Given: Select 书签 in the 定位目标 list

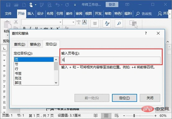Looking at the screenshot, I should [x=34, y=73].
